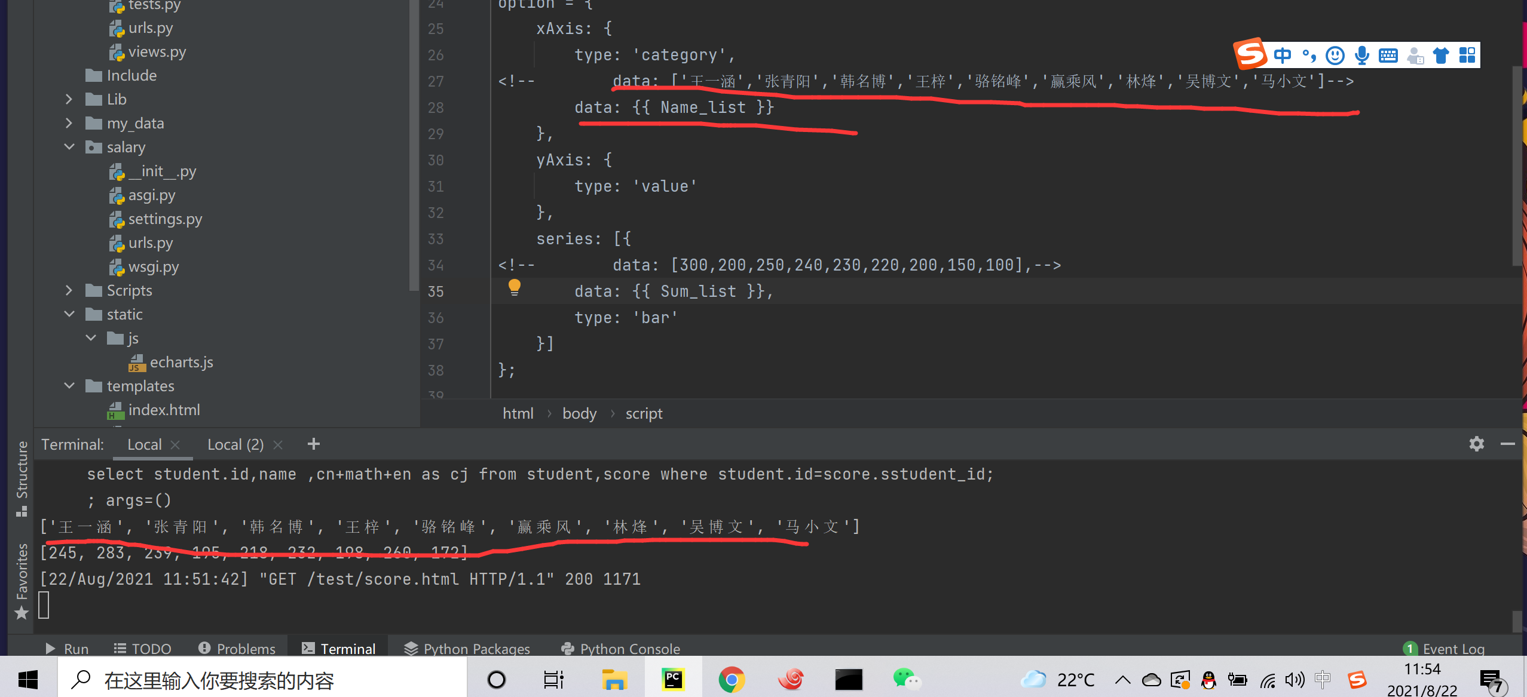Collapse the salary folder

coord(69,147)
